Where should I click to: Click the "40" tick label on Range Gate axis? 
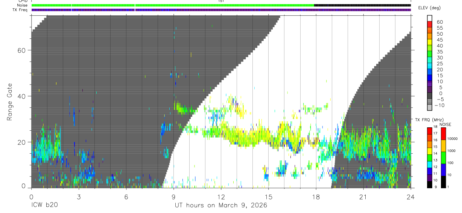[22, 96]
